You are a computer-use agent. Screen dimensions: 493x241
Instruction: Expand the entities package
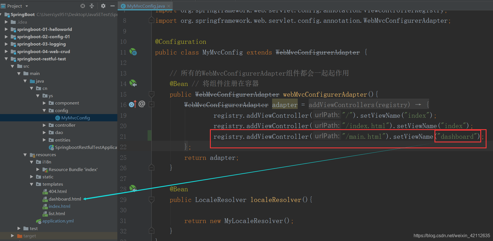pyautogui.click(x=44, y=140)
